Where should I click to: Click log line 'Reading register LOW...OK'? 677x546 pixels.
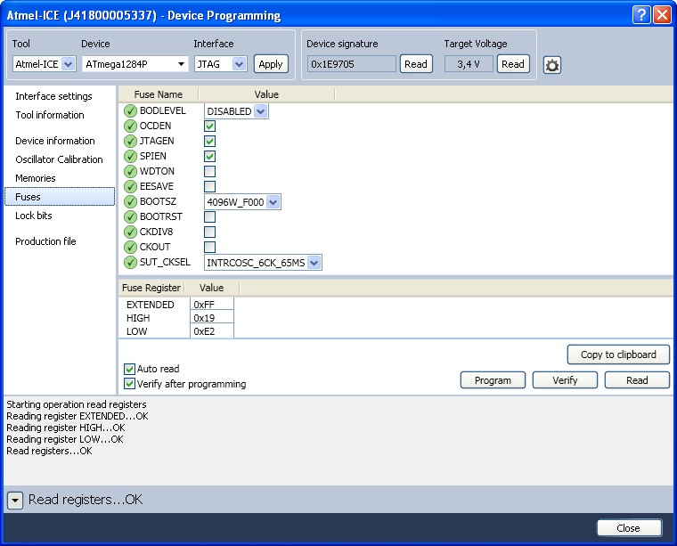tap(65, 439)
